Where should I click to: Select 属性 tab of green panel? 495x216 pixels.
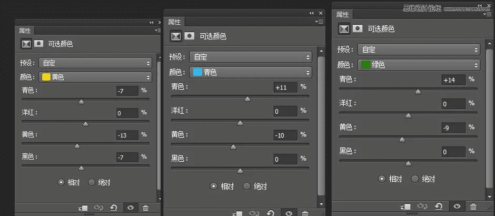(x=342, y=15)
